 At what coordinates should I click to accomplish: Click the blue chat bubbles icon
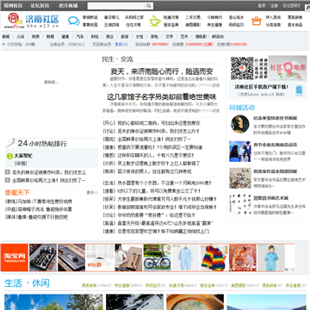tap(74, 21)
